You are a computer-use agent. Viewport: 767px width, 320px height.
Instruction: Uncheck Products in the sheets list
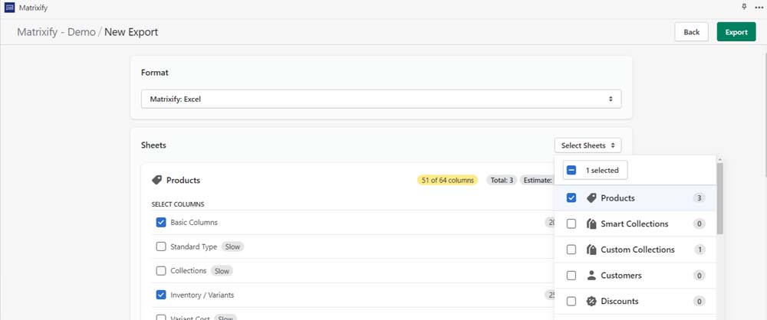571,198
